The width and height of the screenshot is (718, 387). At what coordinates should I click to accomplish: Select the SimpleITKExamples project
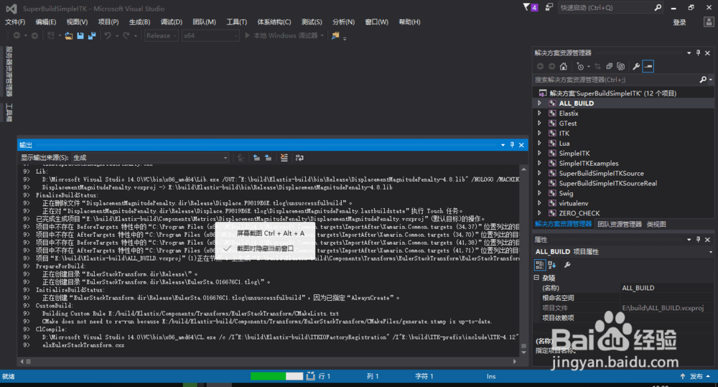click(589, 164)
